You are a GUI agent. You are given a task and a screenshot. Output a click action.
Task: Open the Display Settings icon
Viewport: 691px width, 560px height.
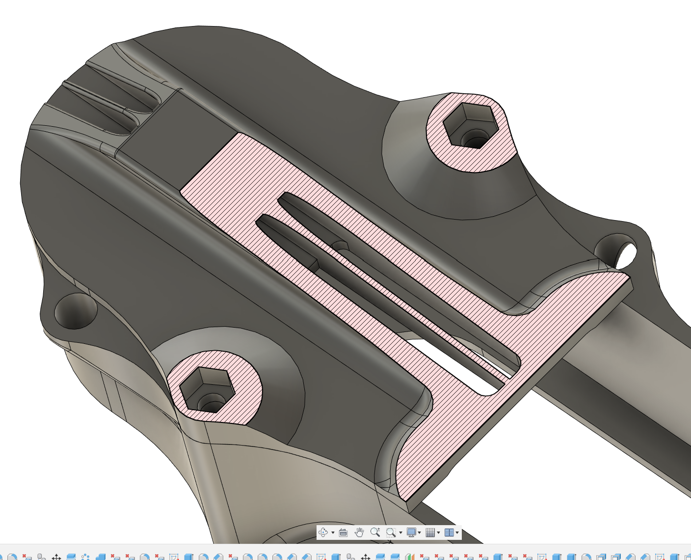point(411,532)
